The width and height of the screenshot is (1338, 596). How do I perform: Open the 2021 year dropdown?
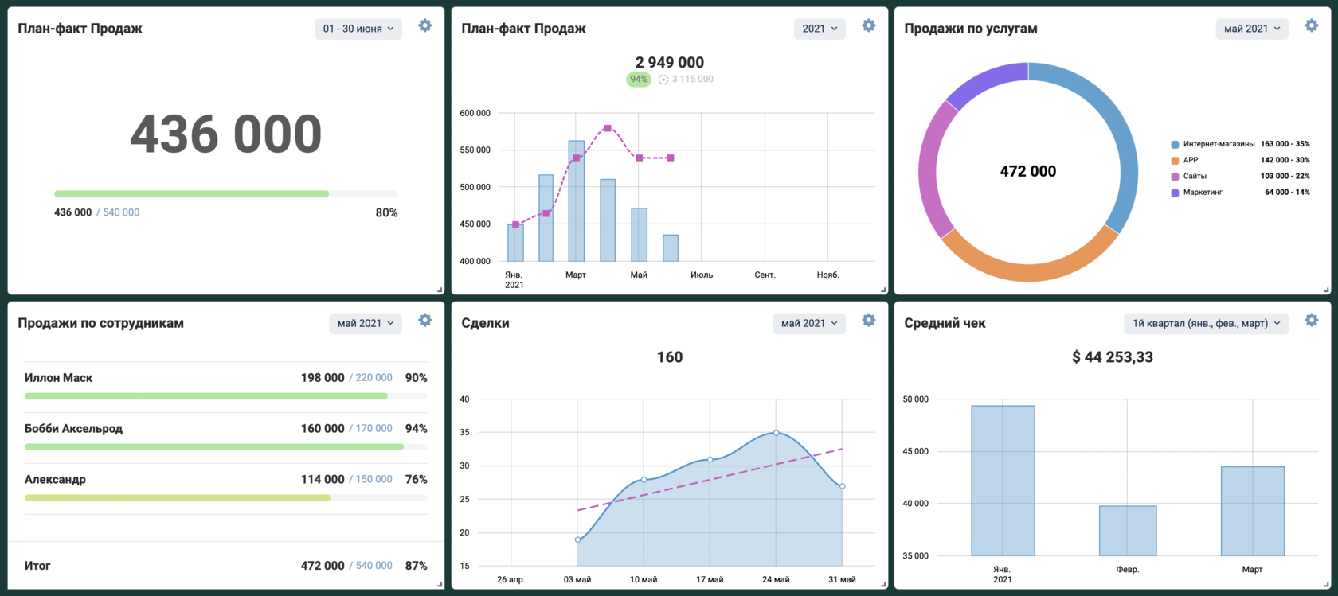pyautogui.click(x=820, y=29)
